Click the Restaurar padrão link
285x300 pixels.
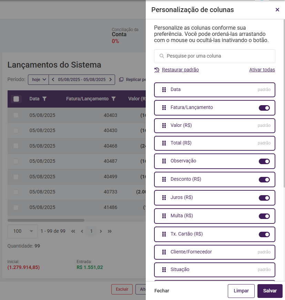[x=180, y=70]
